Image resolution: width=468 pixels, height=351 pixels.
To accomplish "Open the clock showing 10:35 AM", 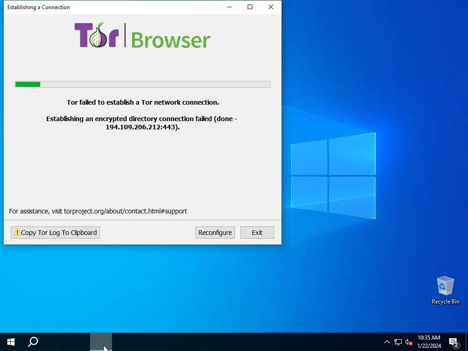I will (x=429, y=342).
